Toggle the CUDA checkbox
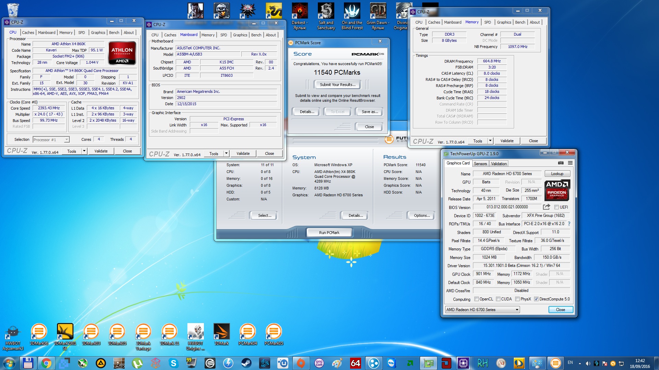 point(498,299)
